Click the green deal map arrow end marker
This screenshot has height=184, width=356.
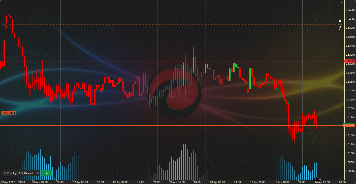click(x=288, y=103)
